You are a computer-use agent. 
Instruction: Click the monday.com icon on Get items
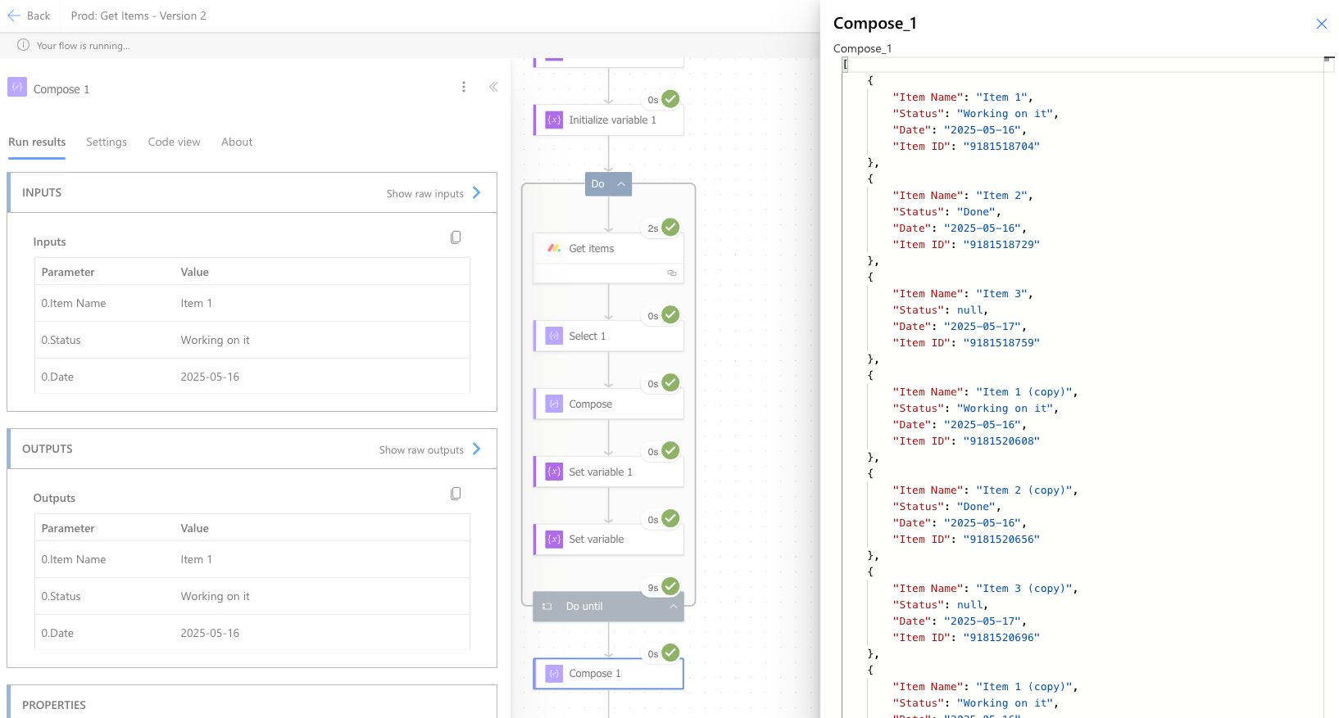click(x=554, y=248)
